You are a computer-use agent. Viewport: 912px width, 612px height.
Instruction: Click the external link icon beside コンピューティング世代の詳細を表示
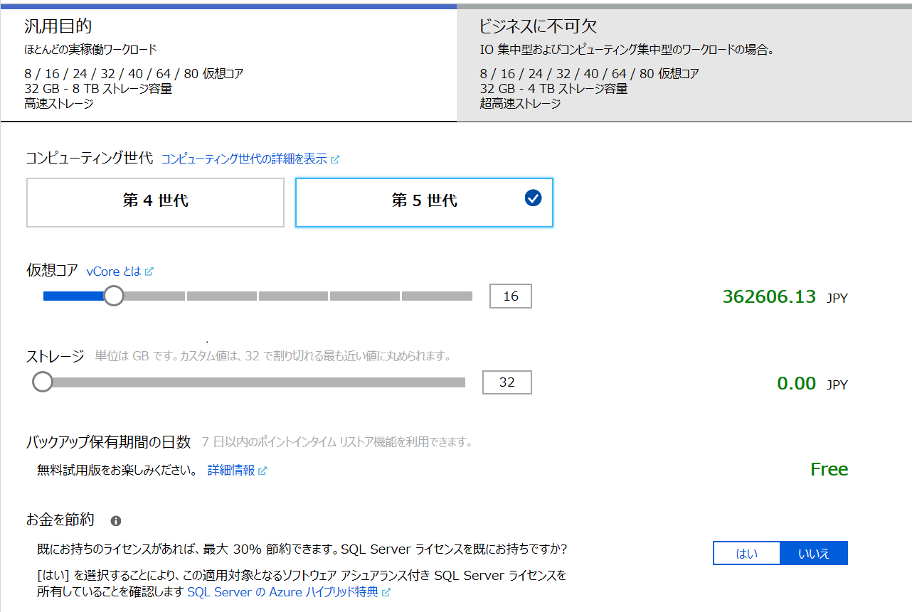[x=336, y=160]
